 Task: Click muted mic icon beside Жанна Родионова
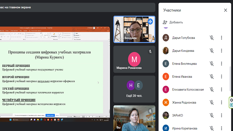coord(212,103)
